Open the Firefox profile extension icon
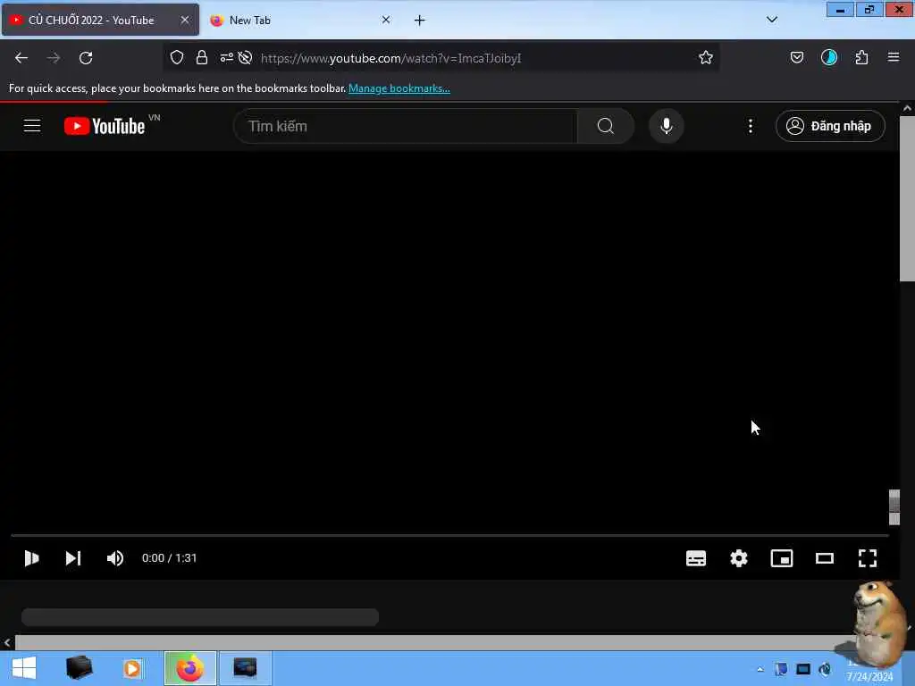This screenshot has width=915, height=686. click(828, 57)
